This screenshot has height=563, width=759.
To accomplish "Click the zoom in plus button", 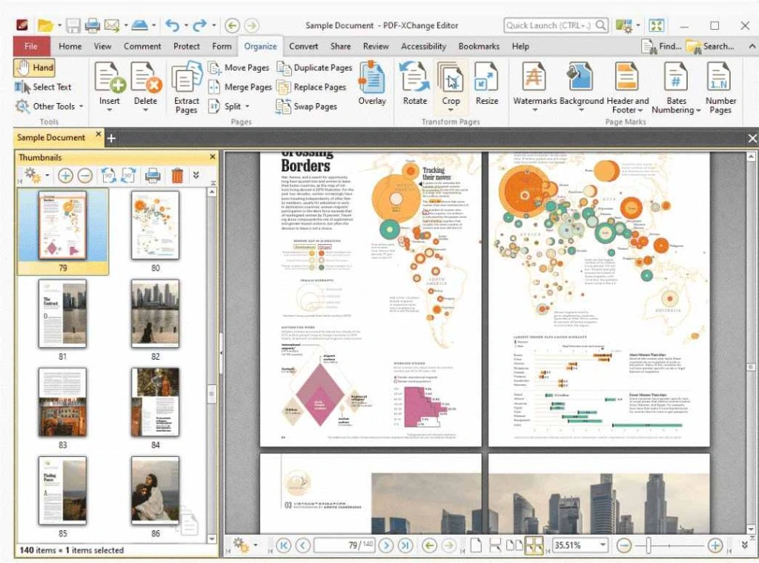I will tap(715, 545).
